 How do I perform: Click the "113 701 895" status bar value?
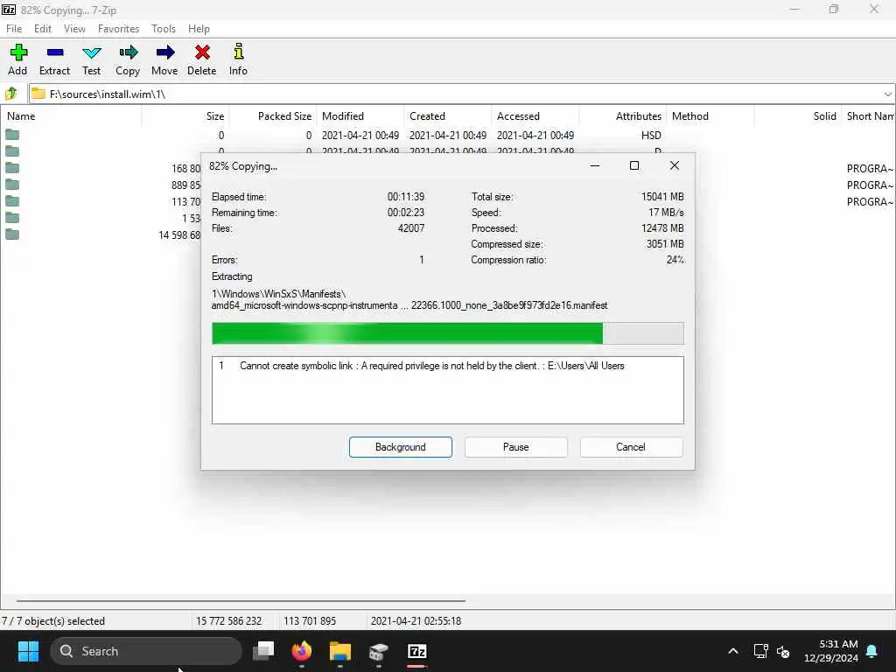(310, 621)
